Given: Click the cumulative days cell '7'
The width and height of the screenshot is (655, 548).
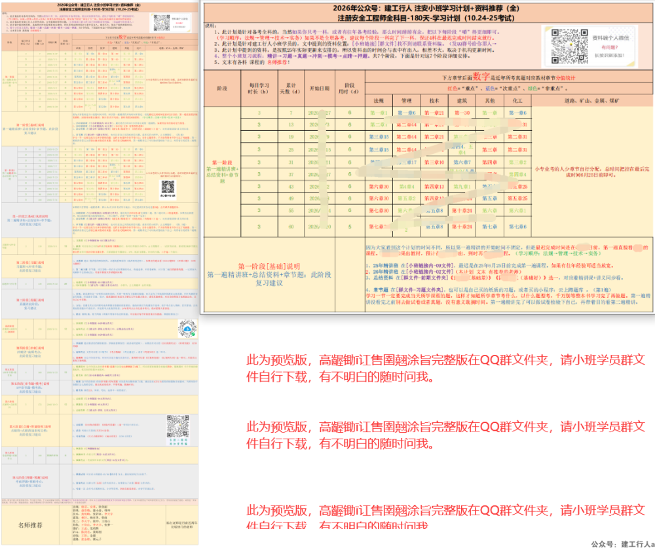Looking at the screenshot, I should [x=291, y=113].
